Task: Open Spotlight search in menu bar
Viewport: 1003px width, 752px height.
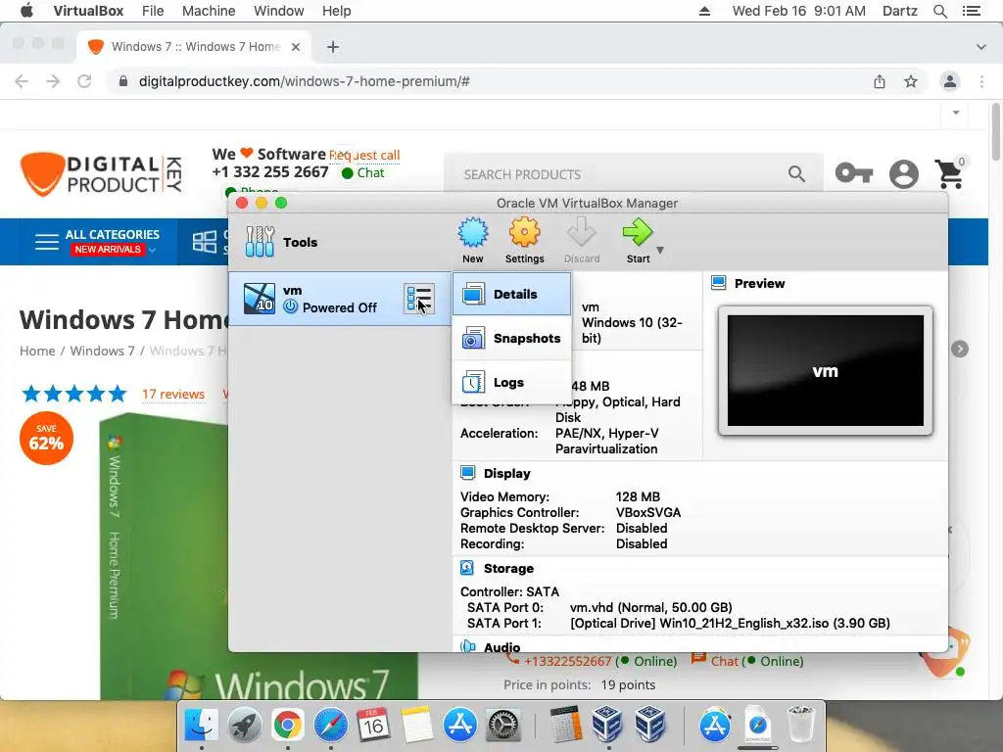Action: pyautogui.click(x=940, y=11)
